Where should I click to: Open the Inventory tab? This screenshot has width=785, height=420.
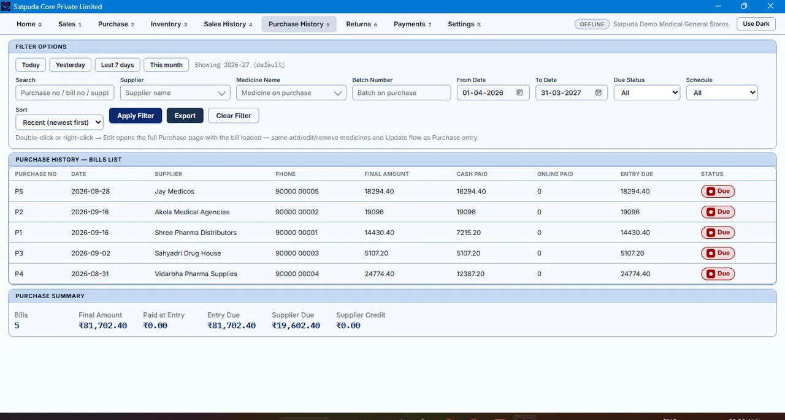(169, 24)
